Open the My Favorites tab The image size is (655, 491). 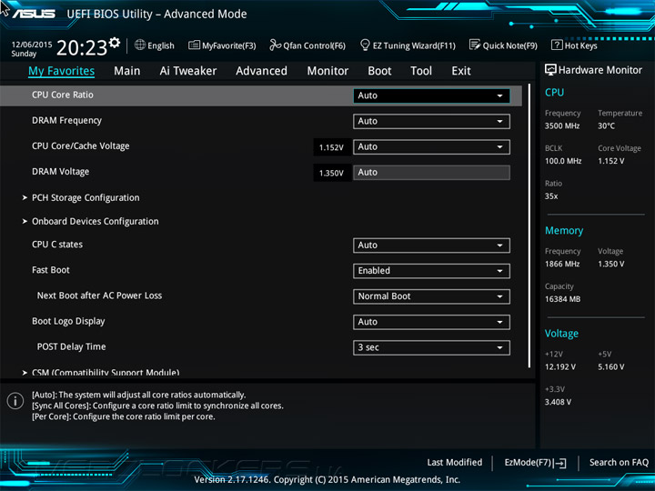[62, 71]
